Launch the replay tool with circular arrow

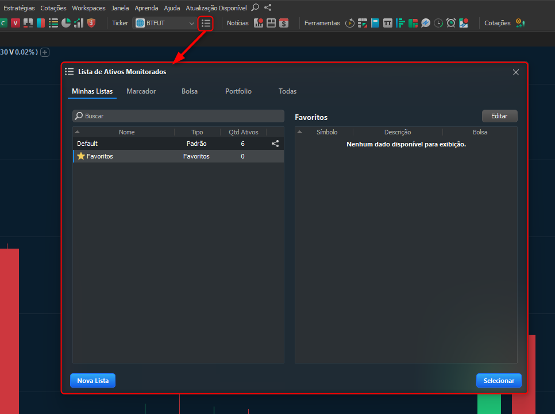[x=350, y=24]
